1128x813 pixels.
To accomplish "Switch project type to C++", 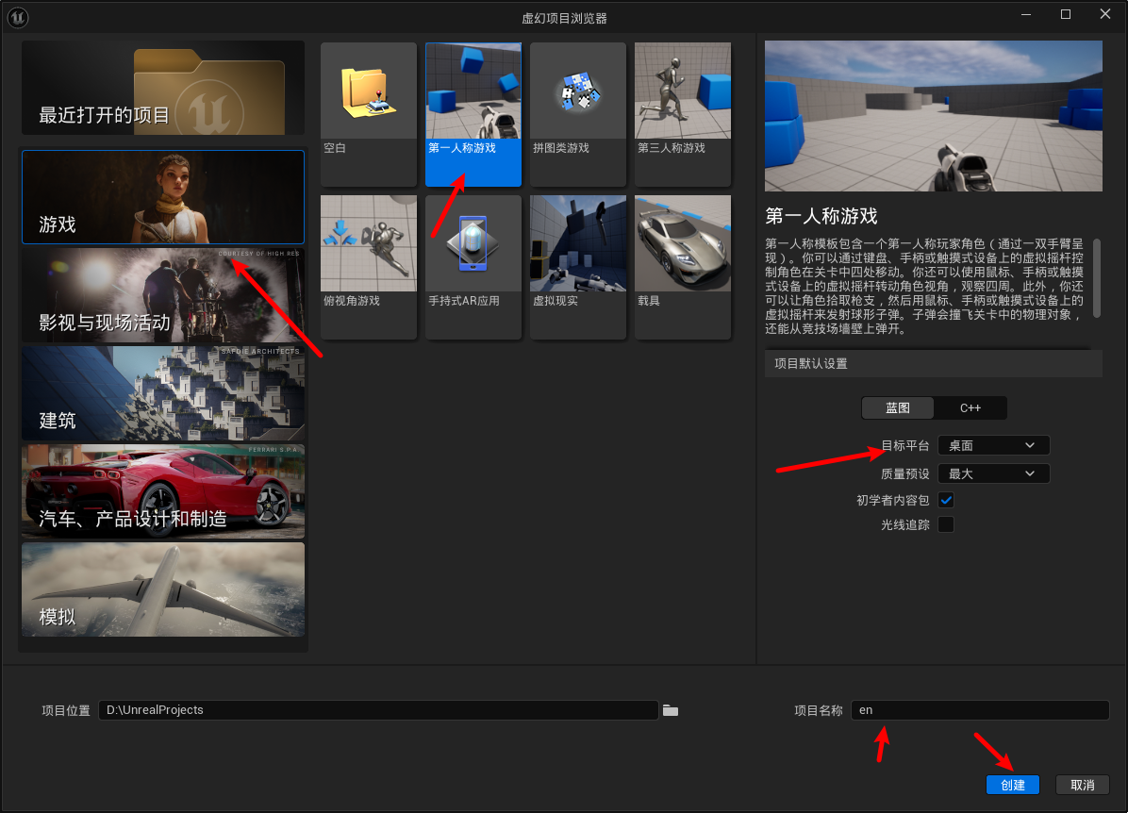I will (970, 408).
